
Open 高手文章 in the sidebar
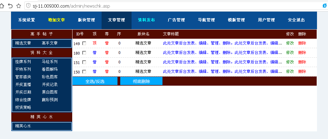click(x=50, y=43)
